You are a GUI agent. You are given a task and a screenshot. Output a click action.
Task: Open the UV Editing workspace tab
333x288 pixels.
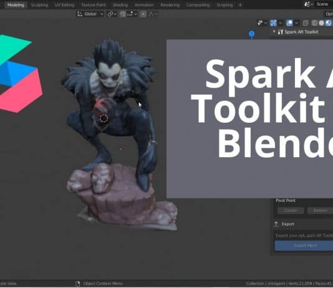point(64,5)
